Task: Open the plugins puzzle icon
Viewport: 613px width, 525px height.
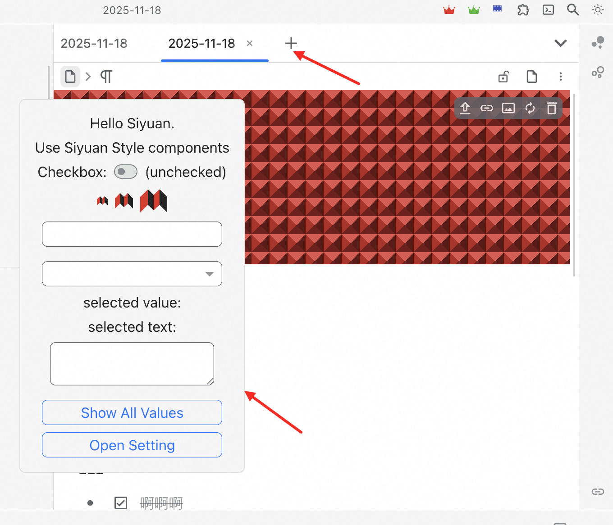Action: pyautogui.click(x=523, y=10)
